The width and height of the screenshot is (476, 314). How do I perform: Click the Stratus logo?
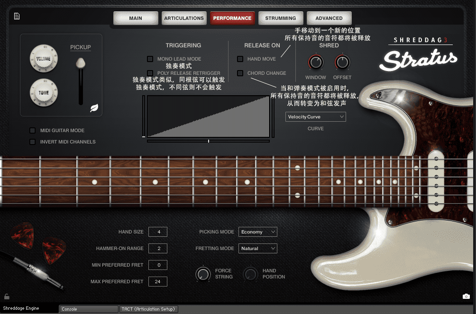(418, 60)
